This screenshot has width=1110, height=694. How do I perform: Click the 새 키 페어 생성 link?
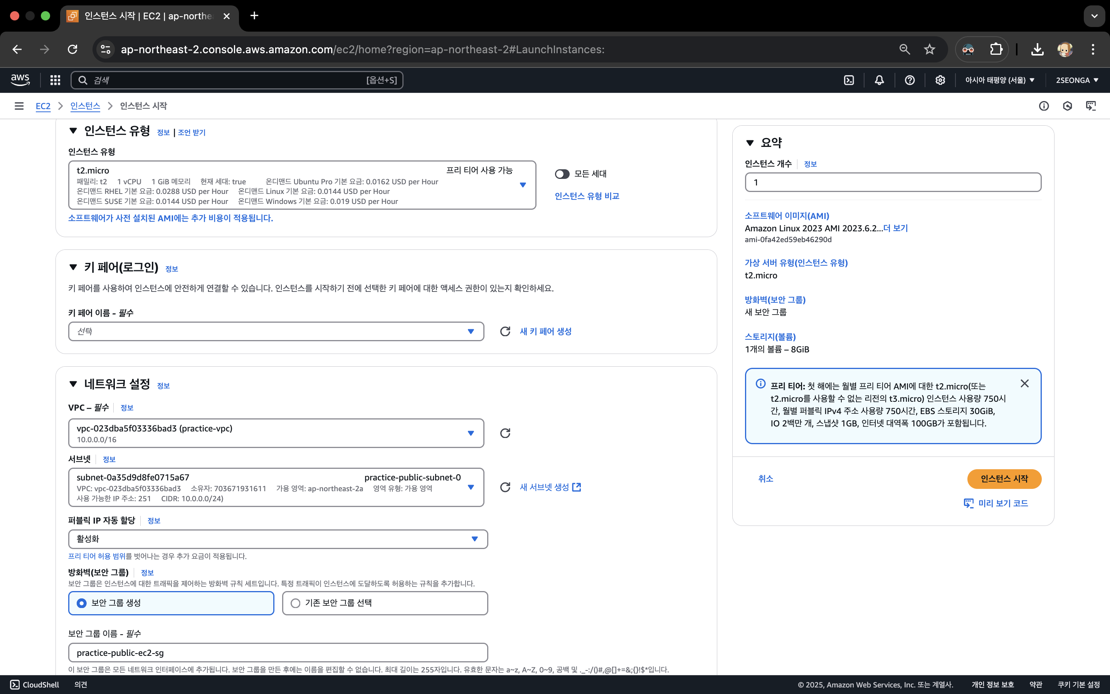(x=545, y=332)
